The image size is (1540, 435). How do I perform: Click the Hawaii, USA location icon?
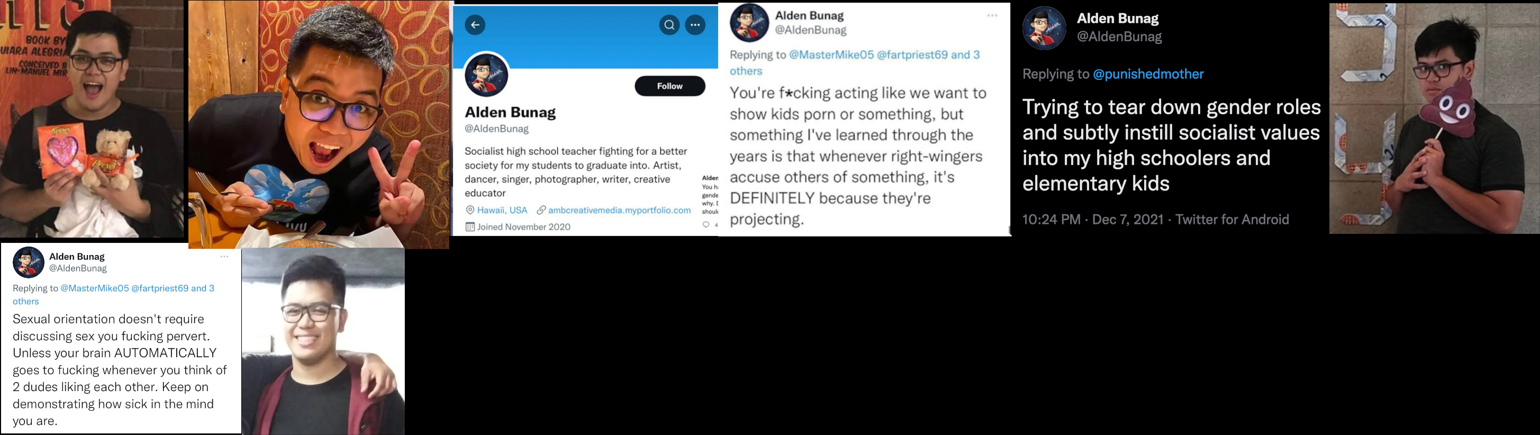click(470, 210)
